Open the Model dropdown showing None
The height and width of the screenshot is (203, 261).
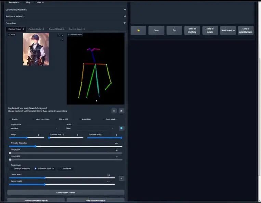pos(90,128)
